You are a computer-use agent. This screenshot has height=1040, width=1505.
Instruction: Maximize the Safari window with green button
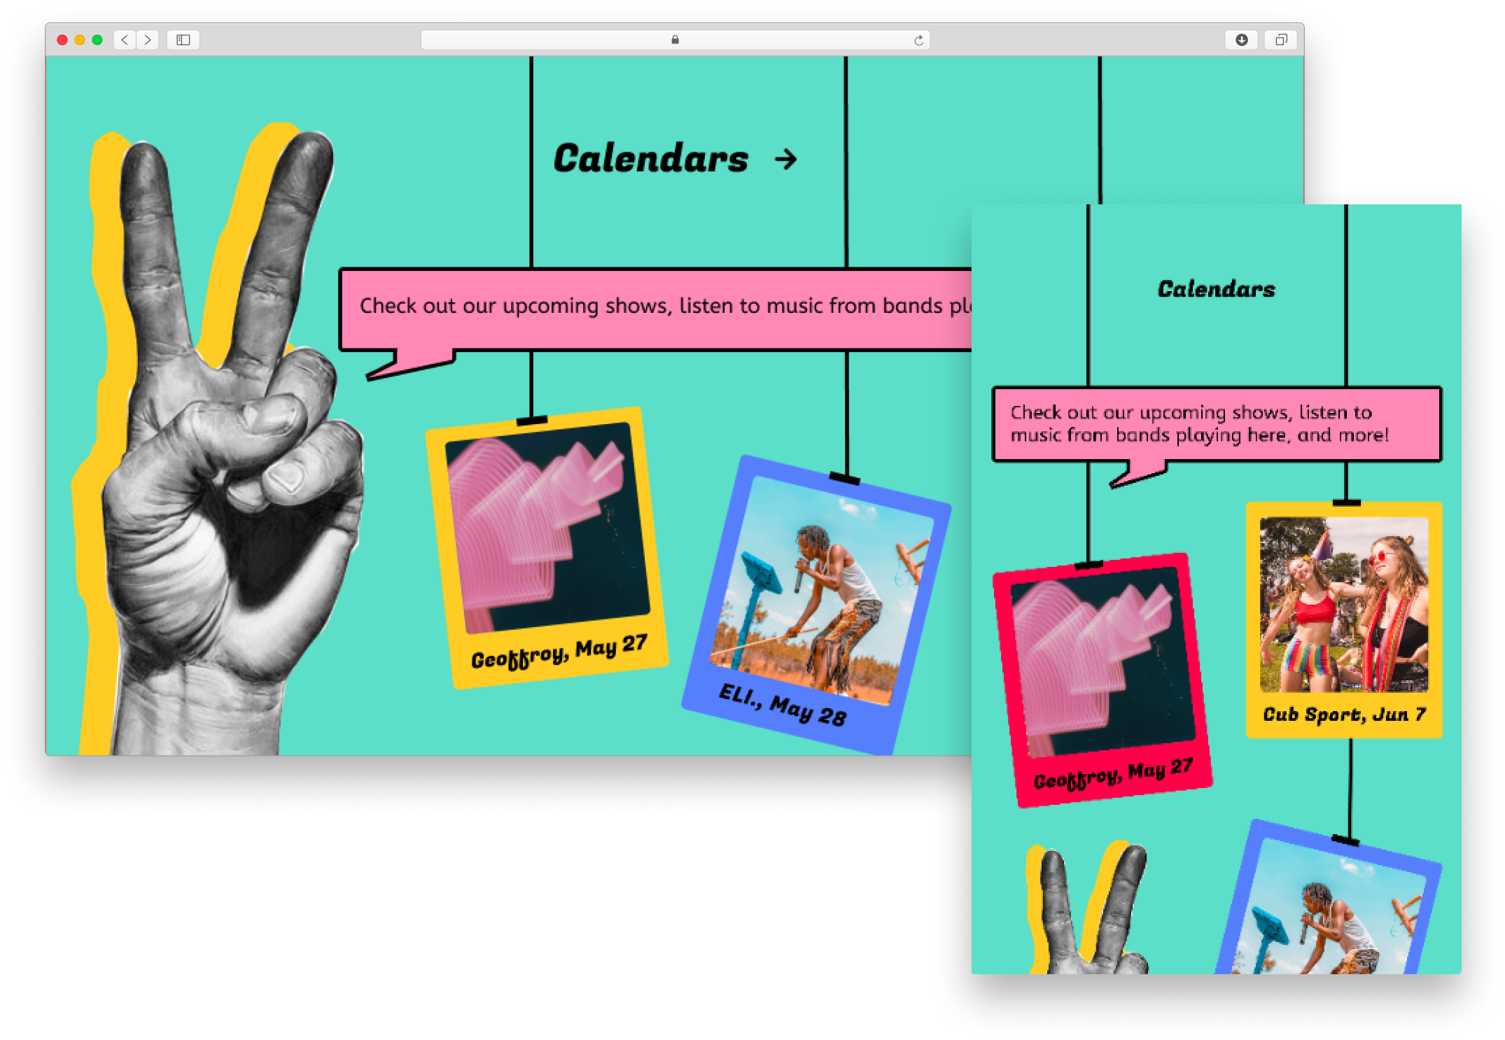click(97, 40)
